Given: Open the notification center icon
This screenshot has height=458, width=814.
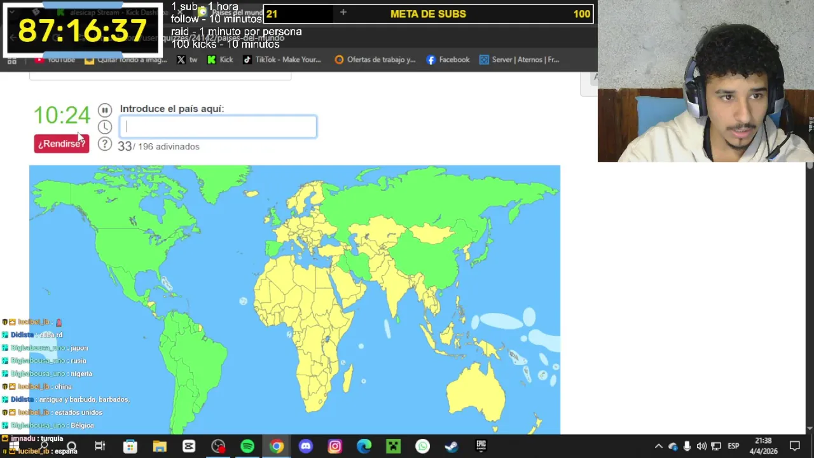Looking at the screenshot, I should click(795, 447).
